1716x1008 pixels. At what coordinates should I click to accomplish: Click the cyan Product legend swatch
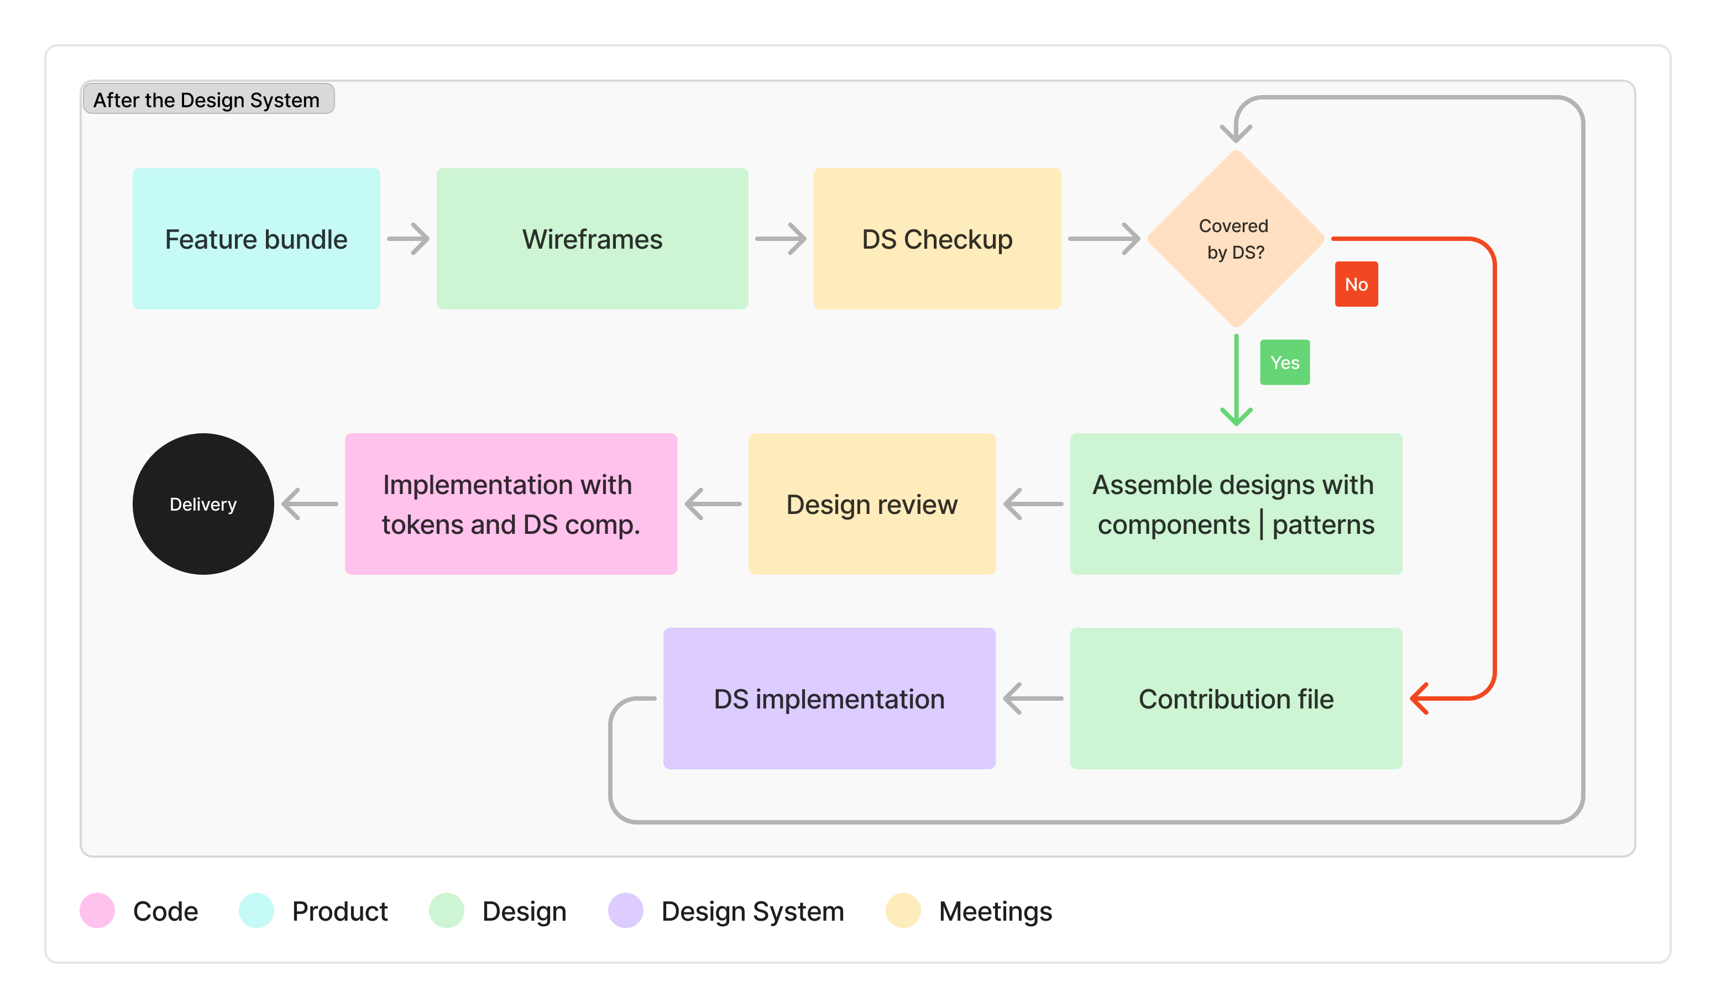pyautogui.click(x=256, y=911)
